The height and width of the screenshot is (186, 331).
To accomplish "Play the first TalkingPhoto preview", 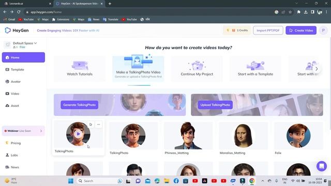I will [x=78, y=134].
